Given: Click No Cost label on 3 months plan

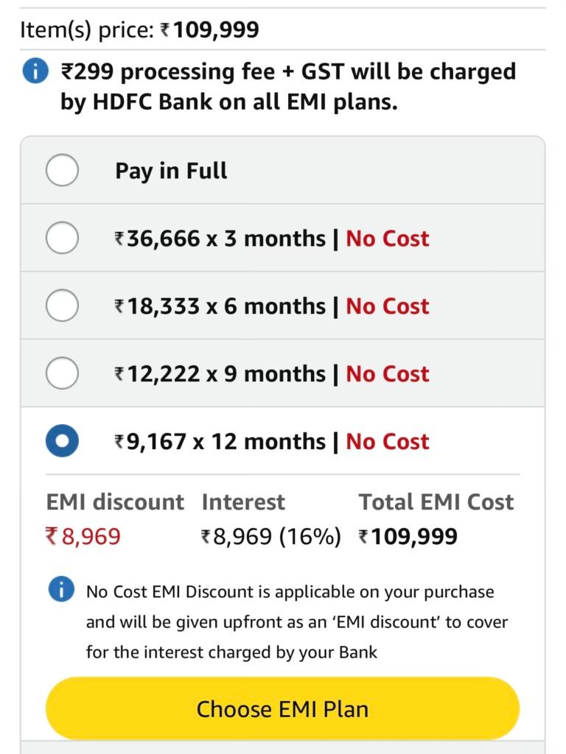Looking at the screenshot, I should (x=388, y=239).
